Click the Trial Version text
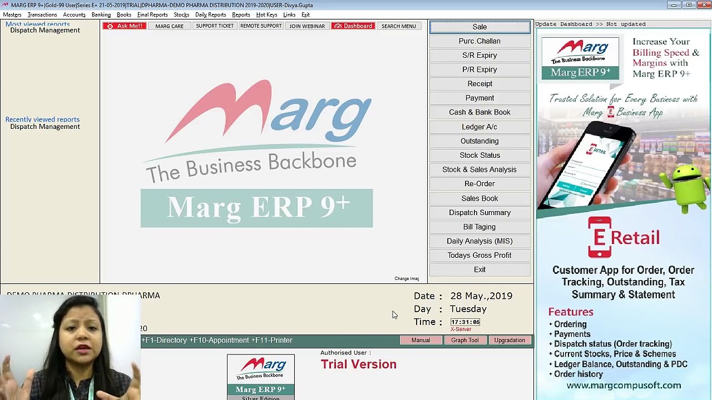Viewport: 712px width, 400px height. coord(358,364)
